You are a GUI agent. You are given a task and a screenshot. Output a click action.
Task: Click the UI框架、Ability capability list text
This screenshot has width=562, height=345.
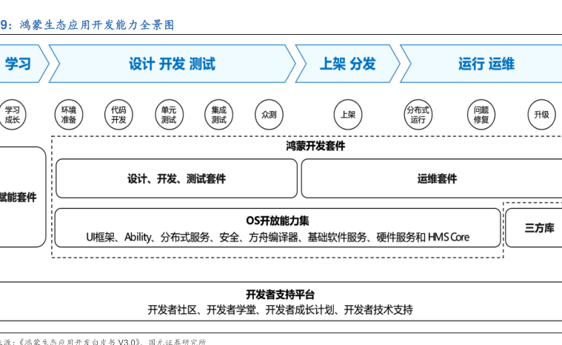(x=278, y=237)
